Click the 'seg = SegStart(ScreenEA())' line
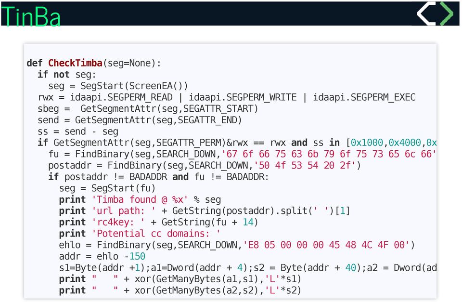The image size is (462, 302). pyautogui.click(x=118, y=86)
